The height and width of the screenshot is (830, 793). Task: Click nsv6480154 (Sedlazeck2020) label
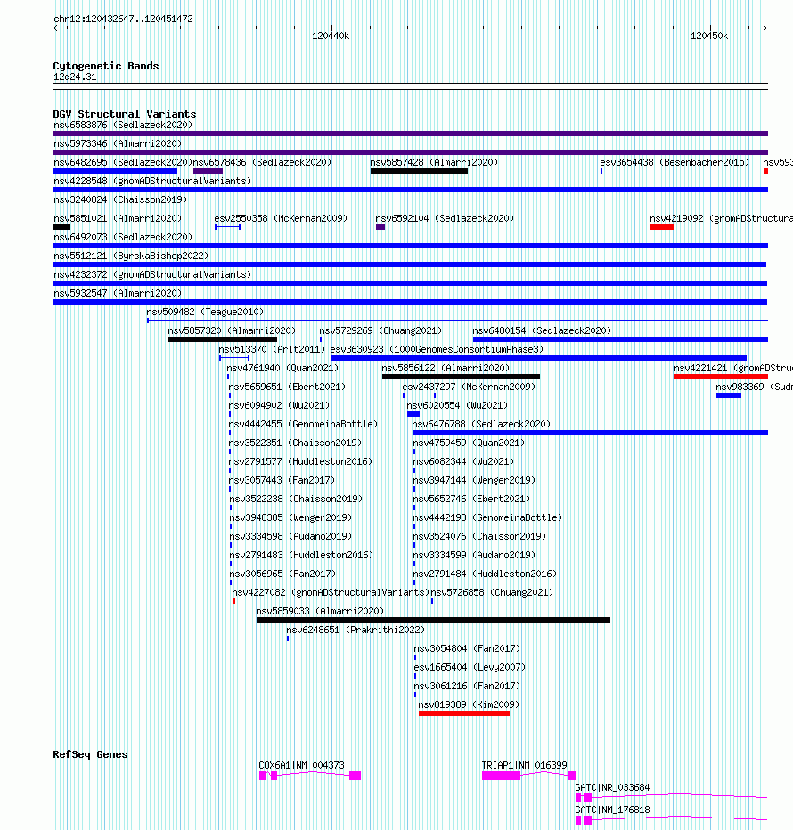542,330
